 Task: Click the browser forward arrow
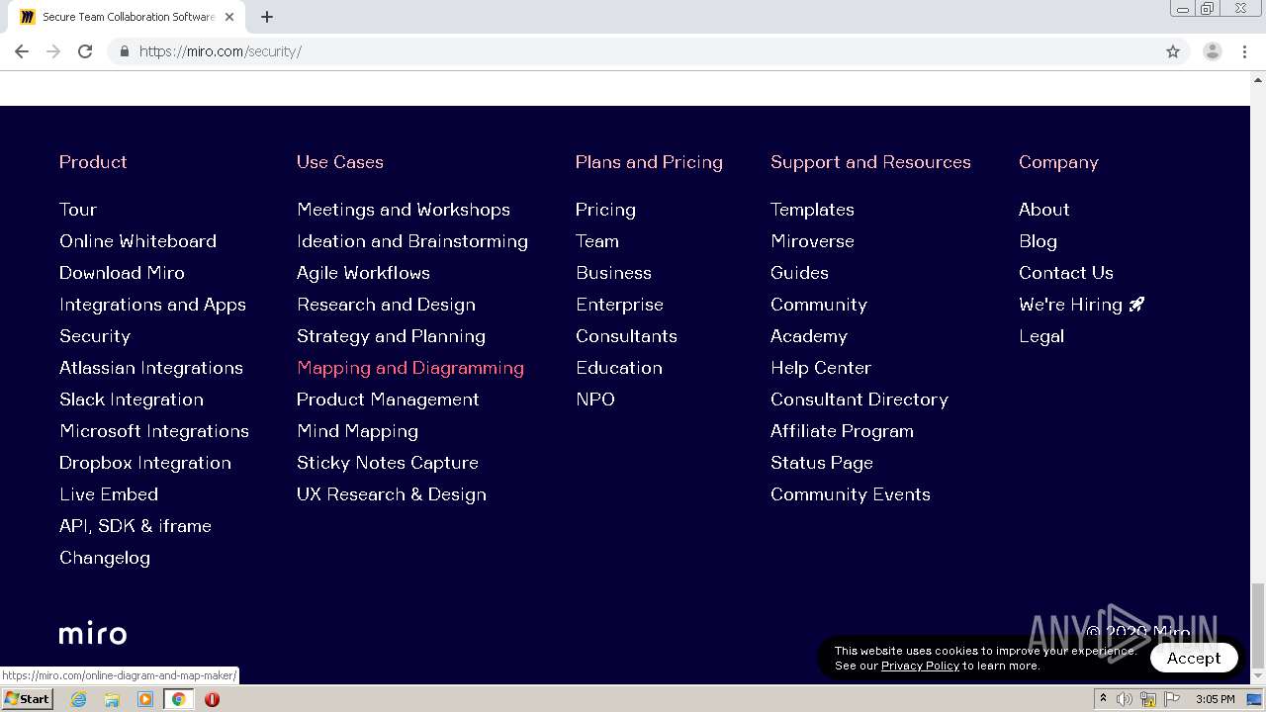coord(53,51)
